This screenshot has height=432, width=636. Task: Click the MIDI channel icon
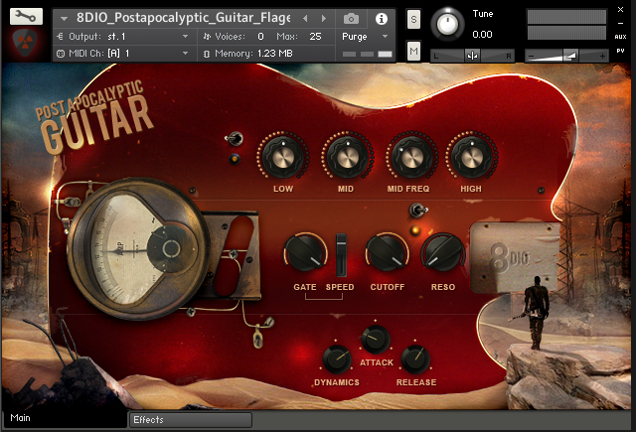[x=61, y=54]
